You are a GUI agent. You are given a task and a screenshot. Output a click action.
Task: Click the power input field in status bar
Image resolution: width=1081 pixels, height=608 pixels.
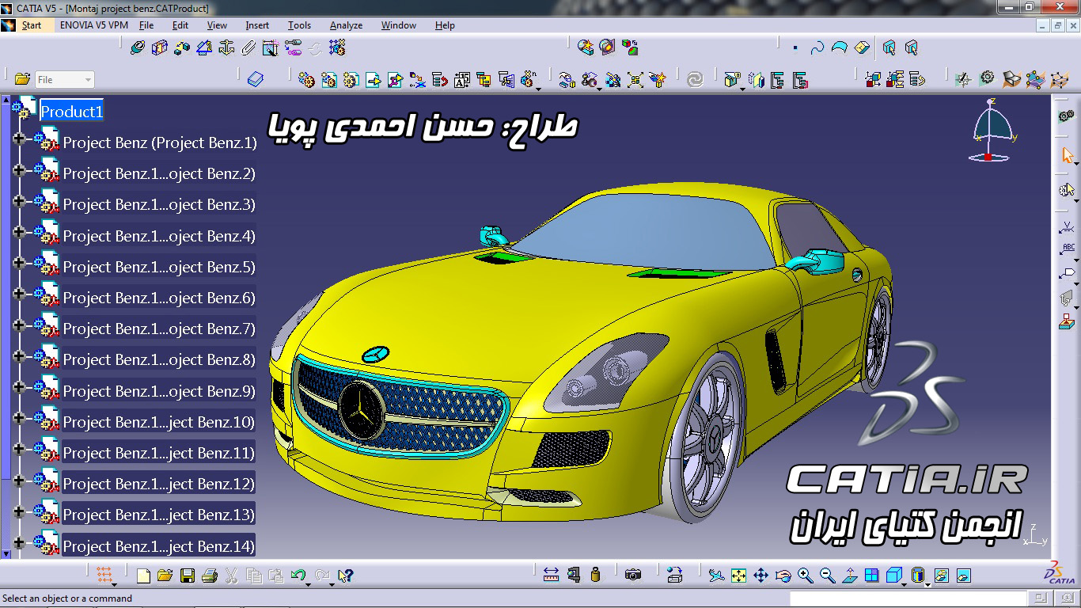908,598
